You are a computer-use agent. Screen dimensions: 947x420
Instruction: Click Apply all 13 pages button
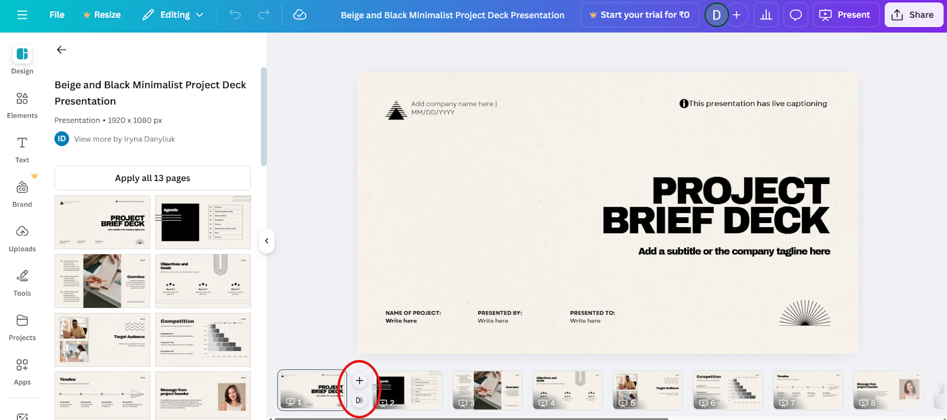coord(153,178)
